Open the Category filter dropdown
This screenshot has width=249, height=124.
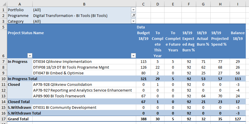pyautogui.click(x=133, y=21)
